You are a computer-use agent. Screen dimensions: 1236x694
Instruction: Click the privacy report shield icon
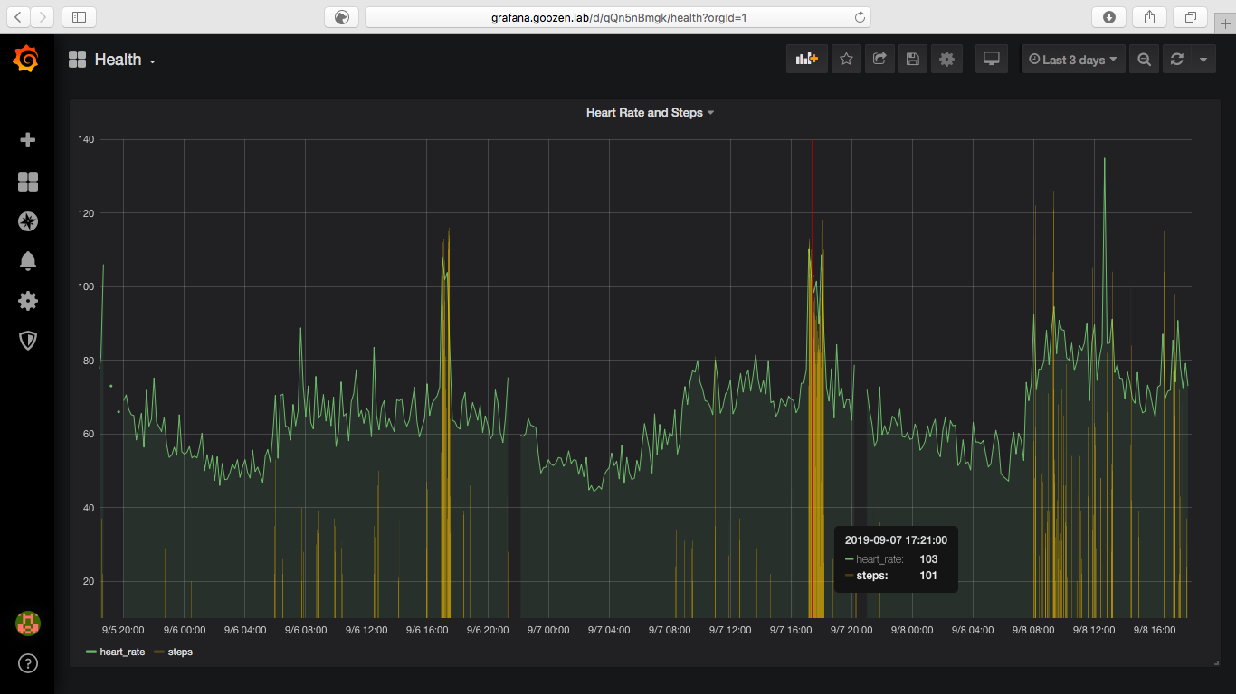click(341, 17)
